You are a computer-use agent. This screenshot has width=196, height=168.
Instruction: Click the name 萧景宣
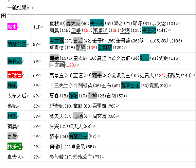tap(57, 75)
